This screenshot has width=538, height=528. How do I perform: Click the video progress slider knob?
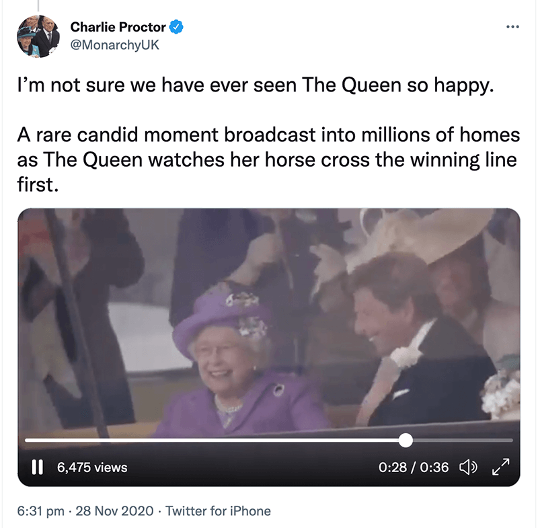coord(406,440)
